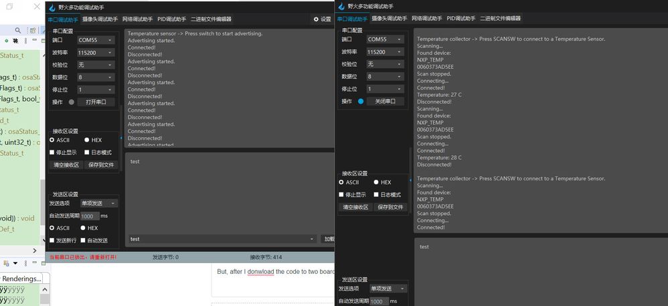Toggle 日志模式 checkbox in collector window

click(x=376, y=194)
